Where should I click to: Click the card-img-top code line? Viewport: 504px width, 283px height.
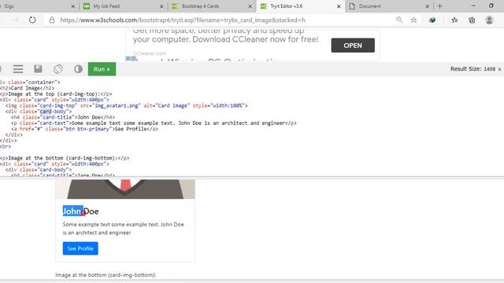pos(126,105)
